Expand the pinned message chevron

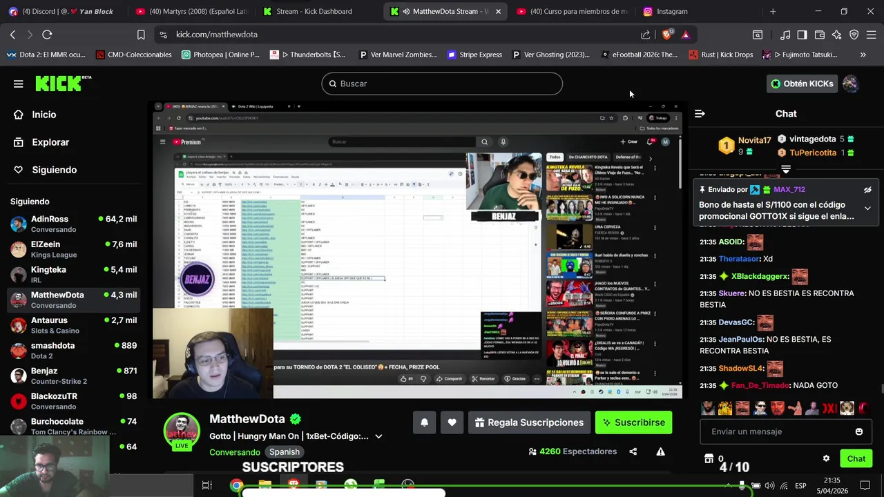tap(867, 208)
